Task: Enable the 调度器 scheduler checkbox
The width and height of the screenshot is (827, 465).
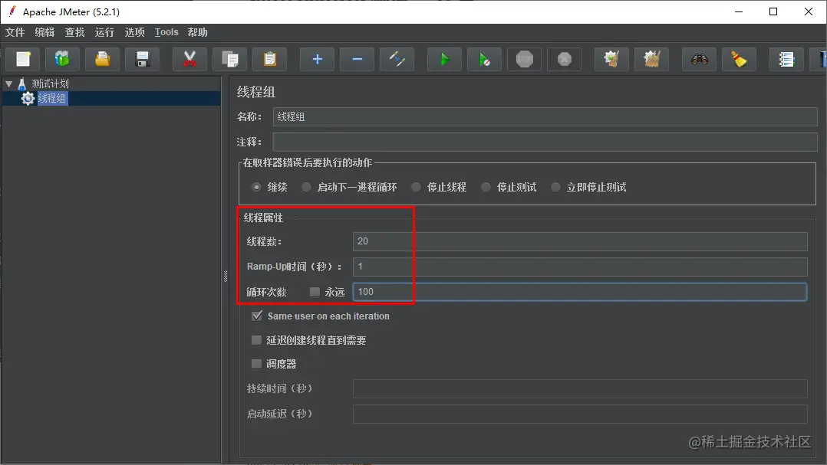Action: point(256,364)
